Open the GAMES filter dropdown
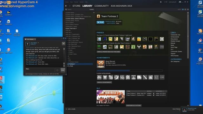This screenshot has height=114, width=203. 92,9
